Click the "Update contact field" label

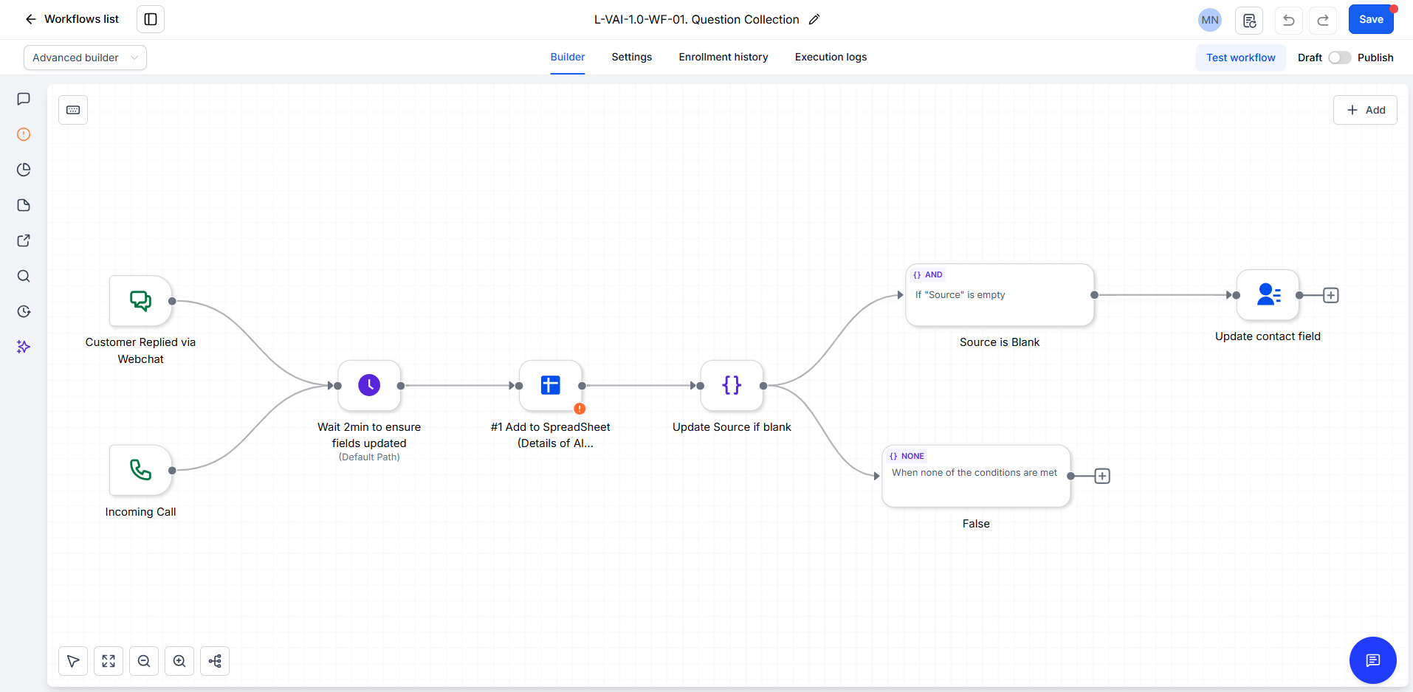click(x=1268, y=336)
